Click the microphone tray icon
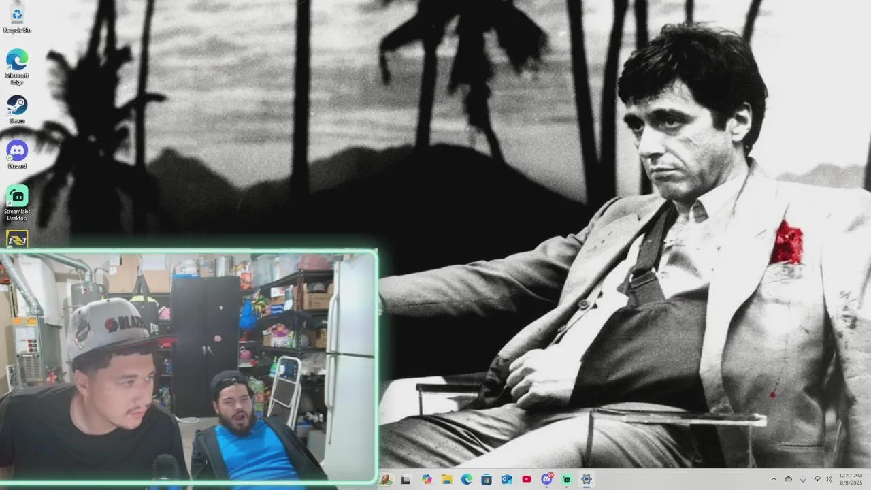The width and height of the screenshot is (871, 490). (803, 479)
